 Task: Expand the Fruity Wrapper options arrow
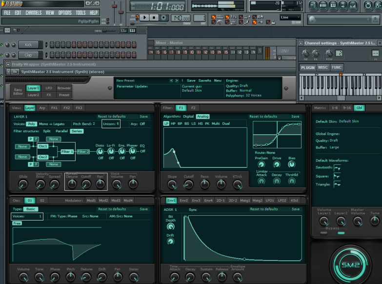point(8,64)
